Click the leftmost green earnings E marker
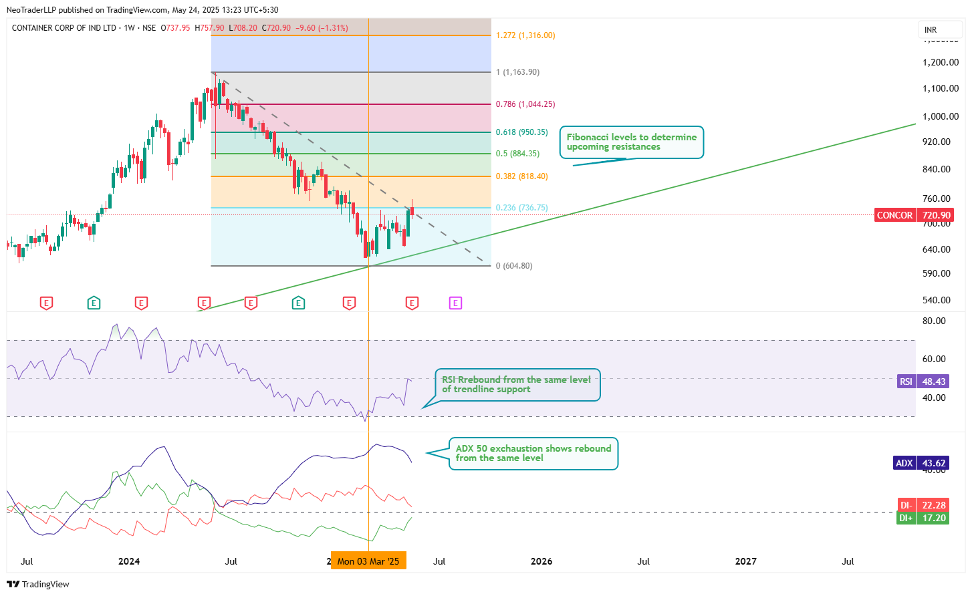This screenshot has width=972, height=596. [x=94, y=303]
